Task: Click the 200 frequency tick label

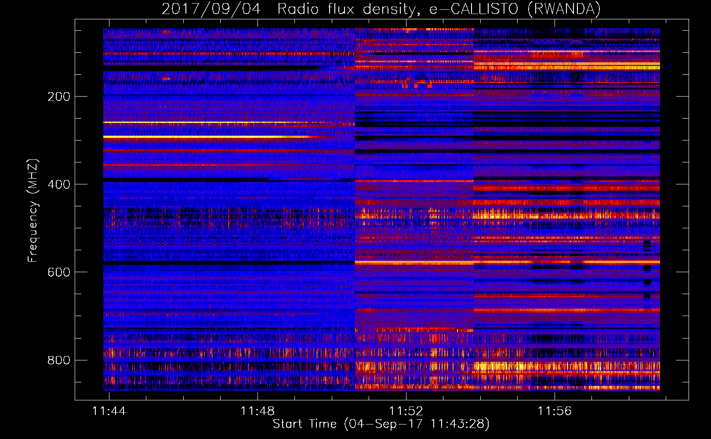Action: [x=59, y=97]
